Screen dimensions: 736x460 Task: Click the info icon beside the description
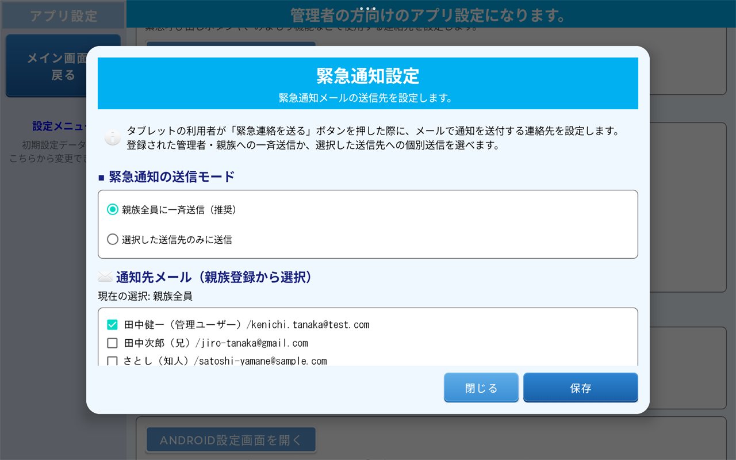(x=112, y=138)
